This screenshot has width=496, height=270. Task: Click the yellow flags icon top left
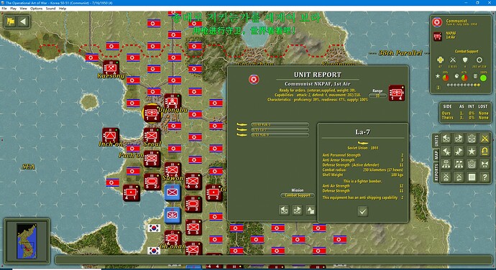pos(11,22)
